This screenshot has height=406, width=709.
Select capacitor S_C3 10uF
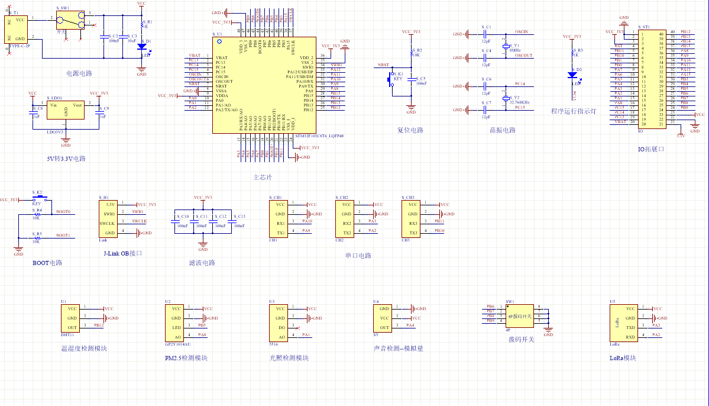pyautogui.click(x=122, y=36)
